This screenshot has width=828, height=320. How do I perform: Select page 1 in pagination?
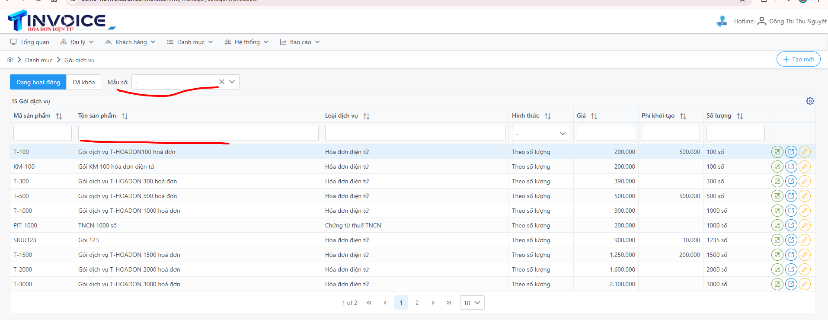point(401,303)
